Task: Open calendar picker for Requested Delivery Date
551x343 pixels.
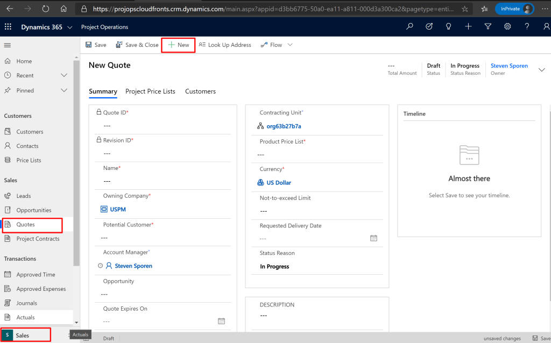Action: click(373, 238)
